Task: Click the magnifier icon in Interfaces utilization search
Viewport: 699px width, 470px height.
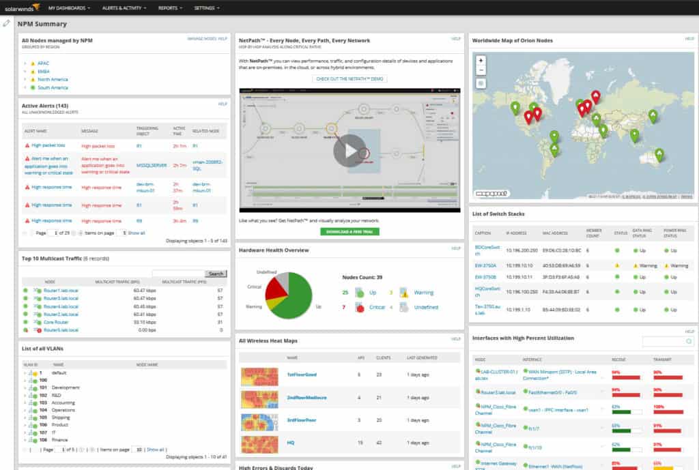Action: point(689,341)
